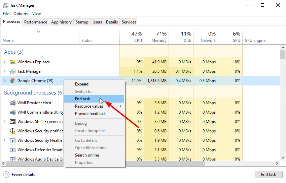Switch to the Startup tab
The width and height of the screenshot is (286, 183).
(x=82, y=22)
